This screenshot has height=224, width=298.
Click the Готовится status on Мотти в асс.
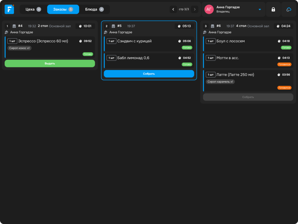[x=284, y=64]
